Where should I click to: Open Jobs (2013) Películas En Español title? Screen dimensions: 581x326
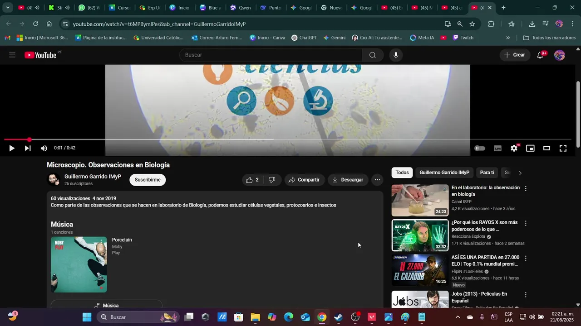(479, 297)
